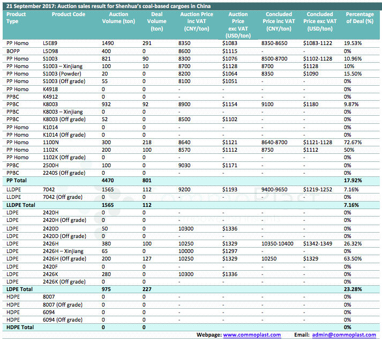The height and width of the screenshot is (342, 382).
Task: Select 'K8003 (Off grade)' product code
Action: pyautogui.click(x=64, y=120)
